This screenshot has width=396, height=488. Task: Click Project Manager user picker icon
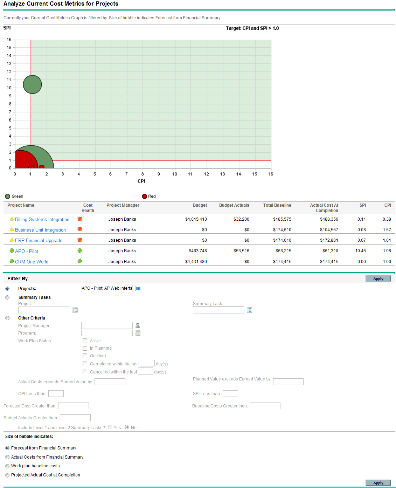[138, 325]
